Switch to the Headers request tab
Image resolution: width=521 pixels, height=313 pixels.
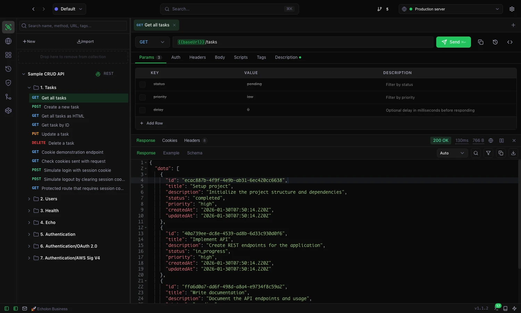point(197,57)
